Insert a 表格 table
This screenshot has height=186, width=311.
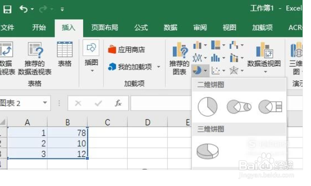click(64, 55)
